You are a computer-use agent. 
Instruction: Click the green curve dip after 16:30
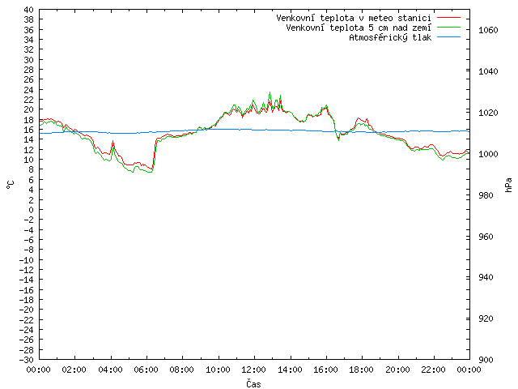[x=338, y=139]
